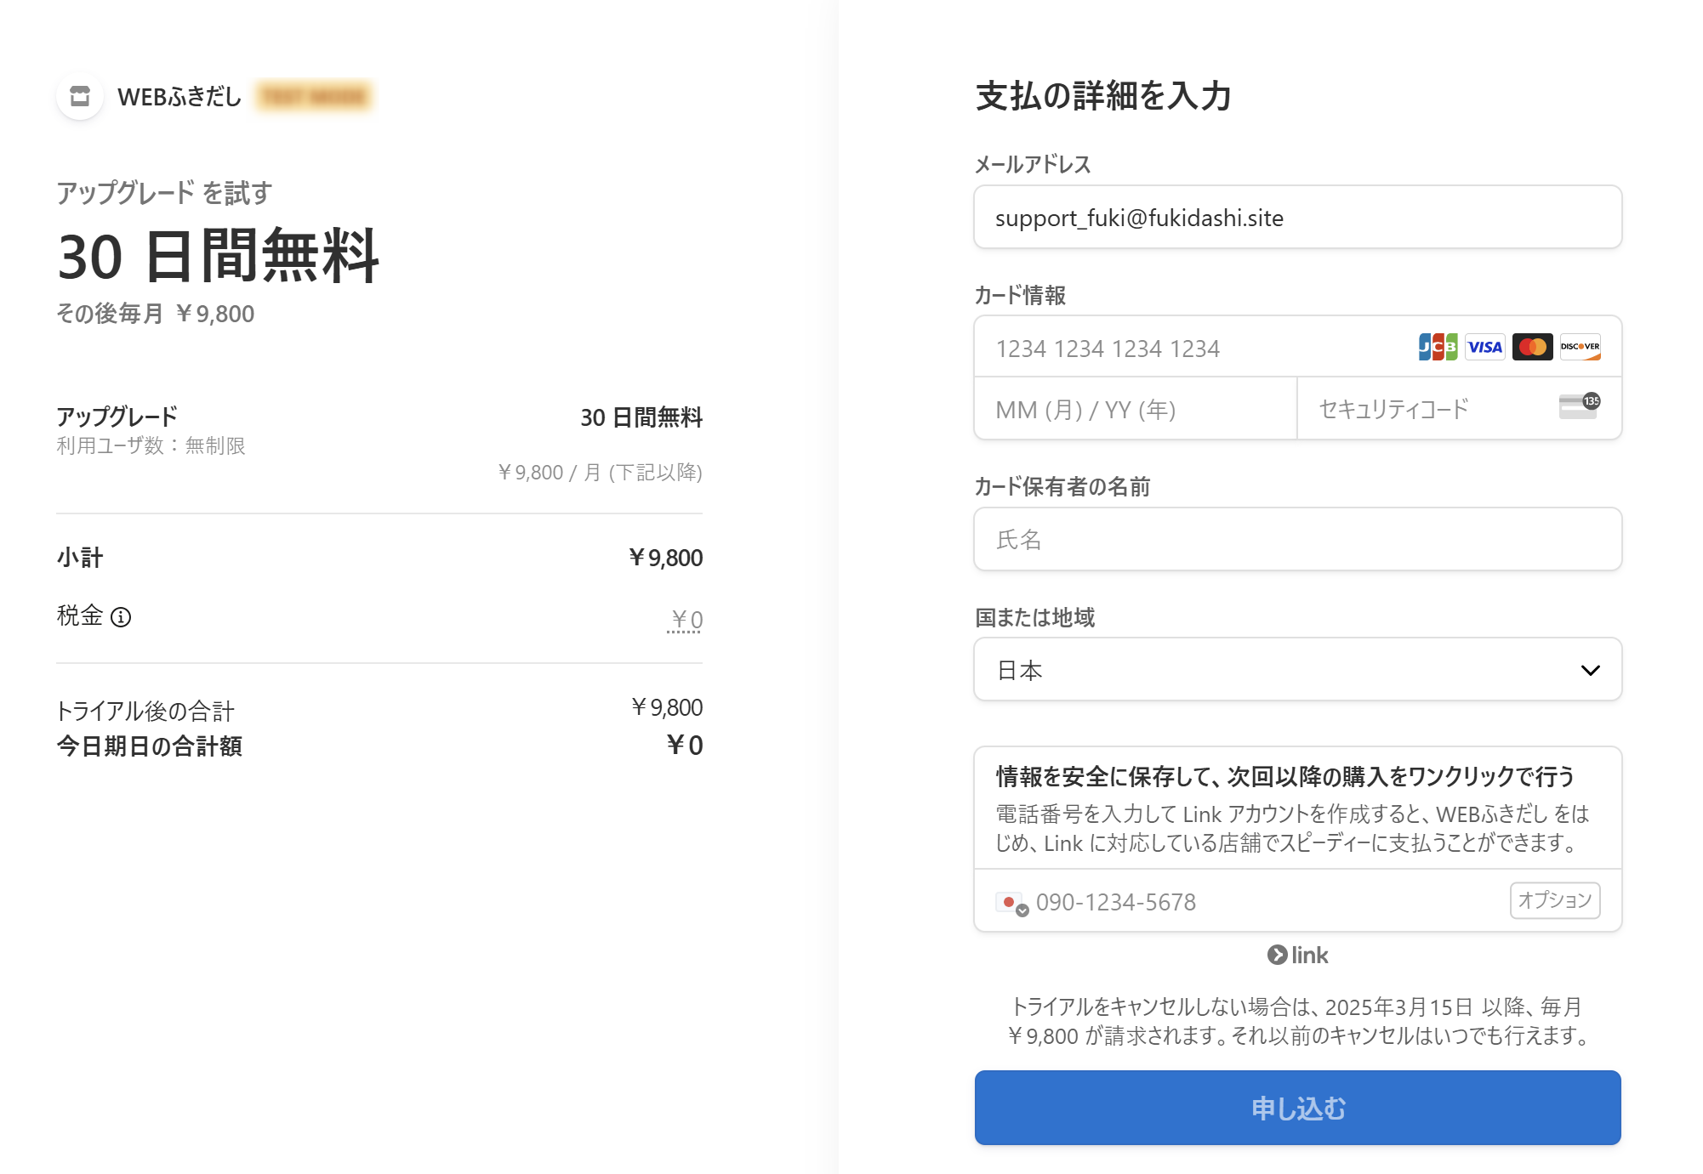This screenshot has width=1703, height=1174.
Task: Click the 30 日間無料 heading
Action: coord(219,256)
